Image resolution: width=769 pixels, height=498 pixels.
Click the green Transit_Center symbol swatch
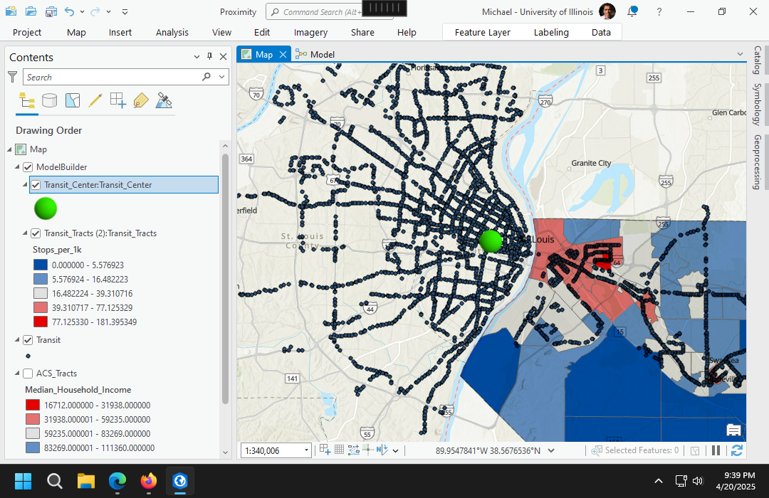[x=45, y=208]
